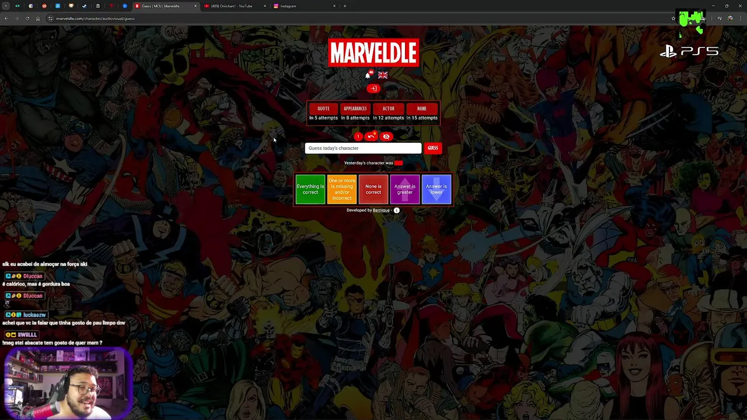Open the tab search dropdown arrow
This screenshot has height=420, width=747.
coord(6,6)
